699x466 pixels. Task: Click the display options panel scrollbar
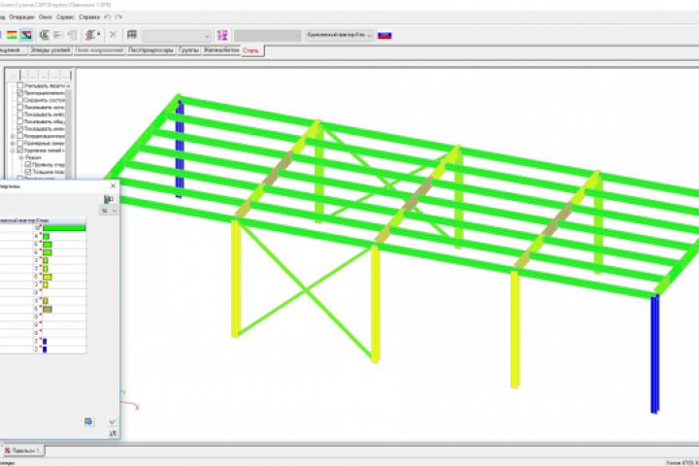[x=69, y=130]
